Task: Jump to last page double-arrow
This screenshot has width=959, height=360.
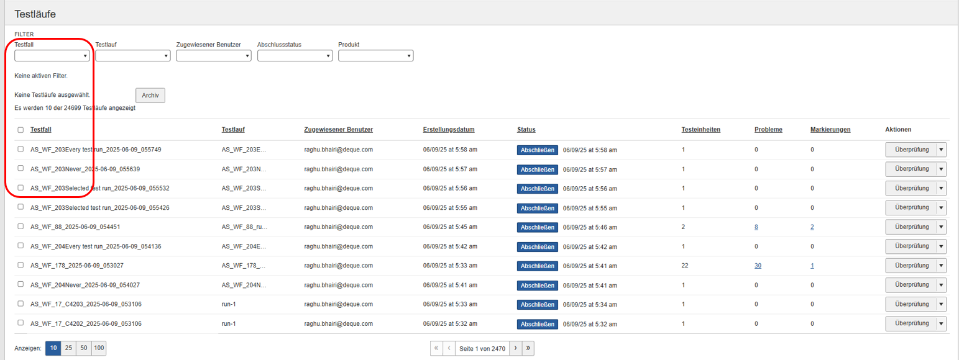Action: pyautogui.click(x=528, y=348)
